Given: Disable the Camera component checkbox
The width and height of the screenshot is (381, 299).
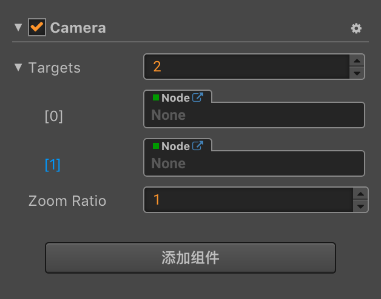Looking at the screenshot, I should (x=37, y=27).
